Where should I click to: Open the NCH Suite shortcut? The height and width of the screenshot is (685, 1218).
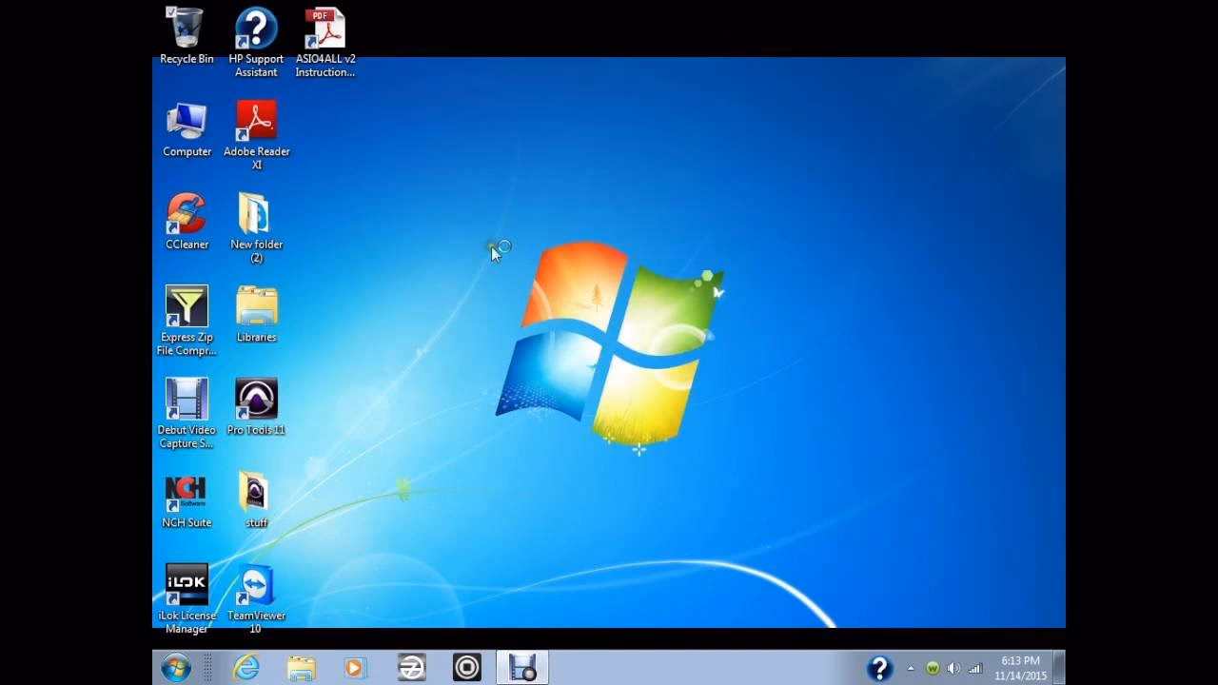coord(187,500)
